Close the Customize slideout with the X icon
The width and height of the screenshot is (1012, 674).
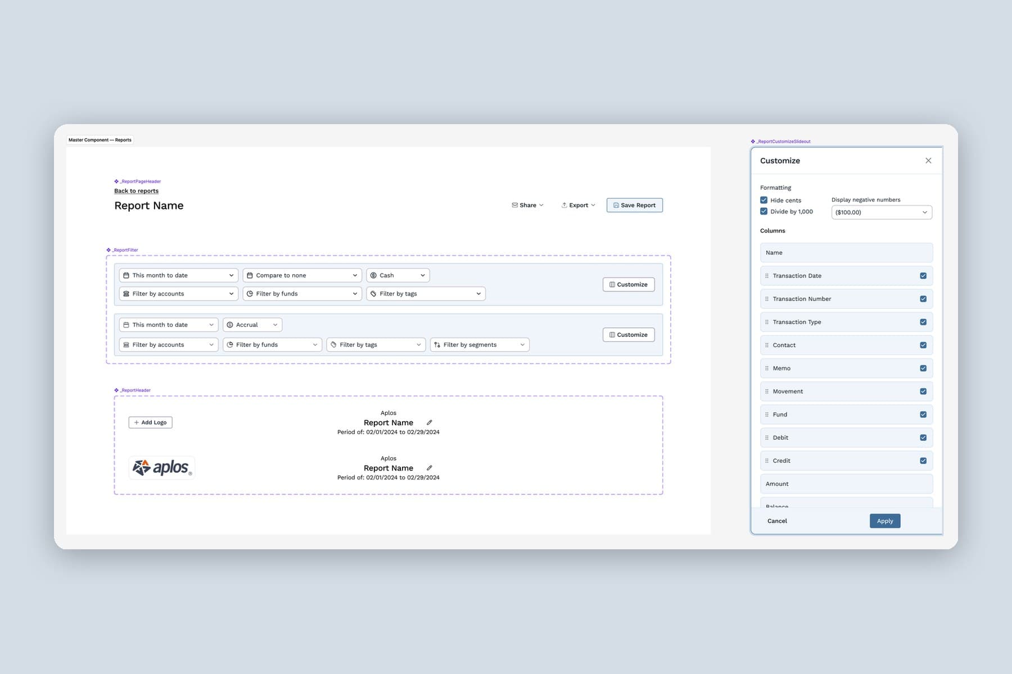click(928, 161)
